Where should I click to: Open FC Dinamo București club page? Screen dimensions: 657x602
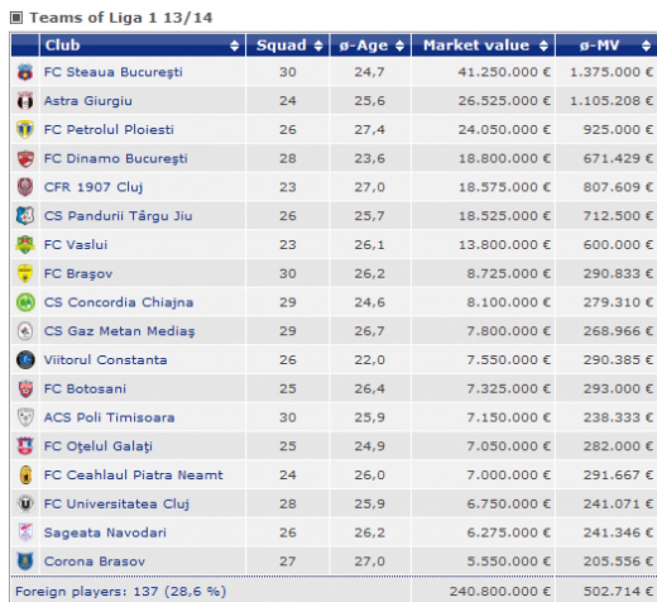tap(116, 158)
